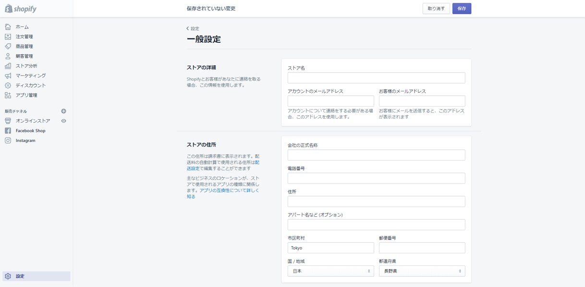This screenshot has width=585, height=287.
Task: Open アプリ管理 in the sidebar
Action: pos(26,95)
